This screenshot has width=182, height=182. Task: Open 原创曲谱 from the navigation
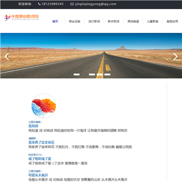coord(133,21)
